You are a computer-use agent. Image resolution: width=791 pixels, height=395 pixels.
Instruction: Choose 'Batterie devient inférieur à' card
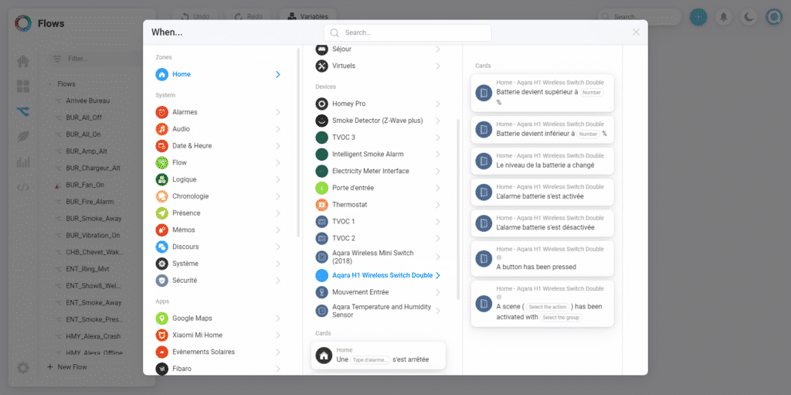(x=542, y=130)
